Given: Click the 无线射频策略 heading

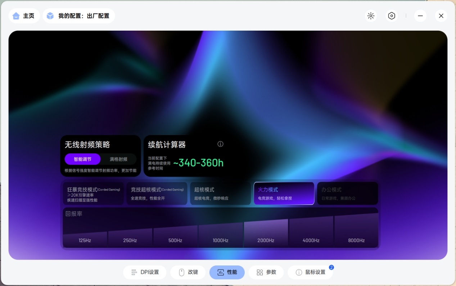Looking at the screenshot, I should click(x=87, y=145).
